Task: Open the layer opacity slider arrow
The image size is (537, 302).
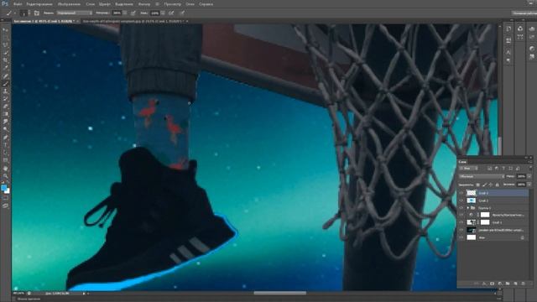Action: point(529,176)
